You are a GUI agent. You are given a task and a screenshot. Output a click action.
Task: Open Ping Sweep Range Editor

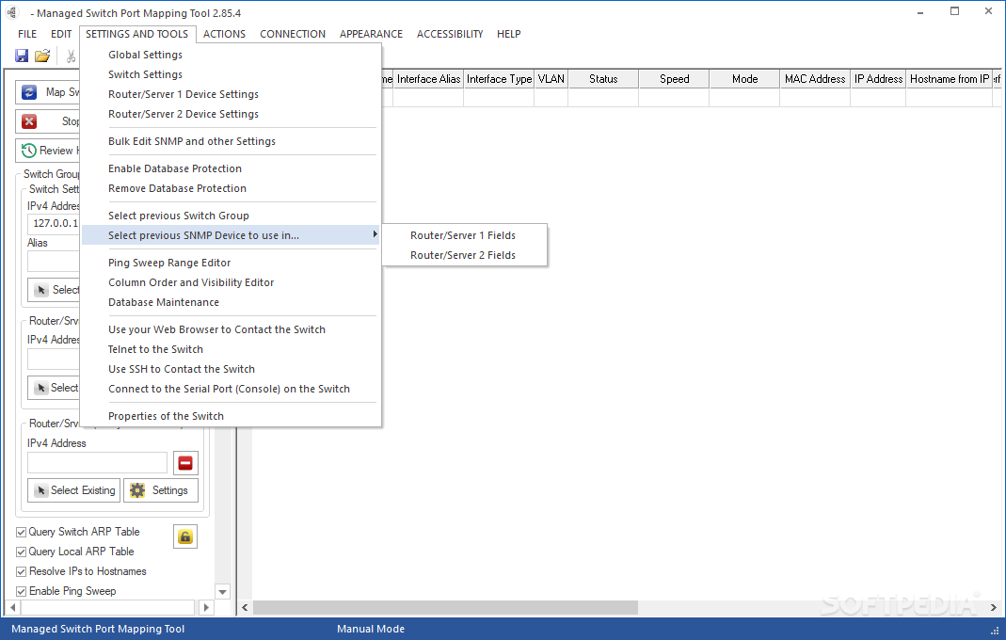coord(231,264)
